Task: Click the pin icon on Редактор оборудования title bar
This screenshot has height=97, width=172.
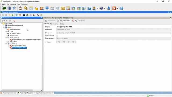Action: point(169,12)
